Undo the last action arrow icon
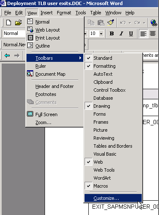The width and height of the screenshot is (159, 215). click(x=123, y=23)
